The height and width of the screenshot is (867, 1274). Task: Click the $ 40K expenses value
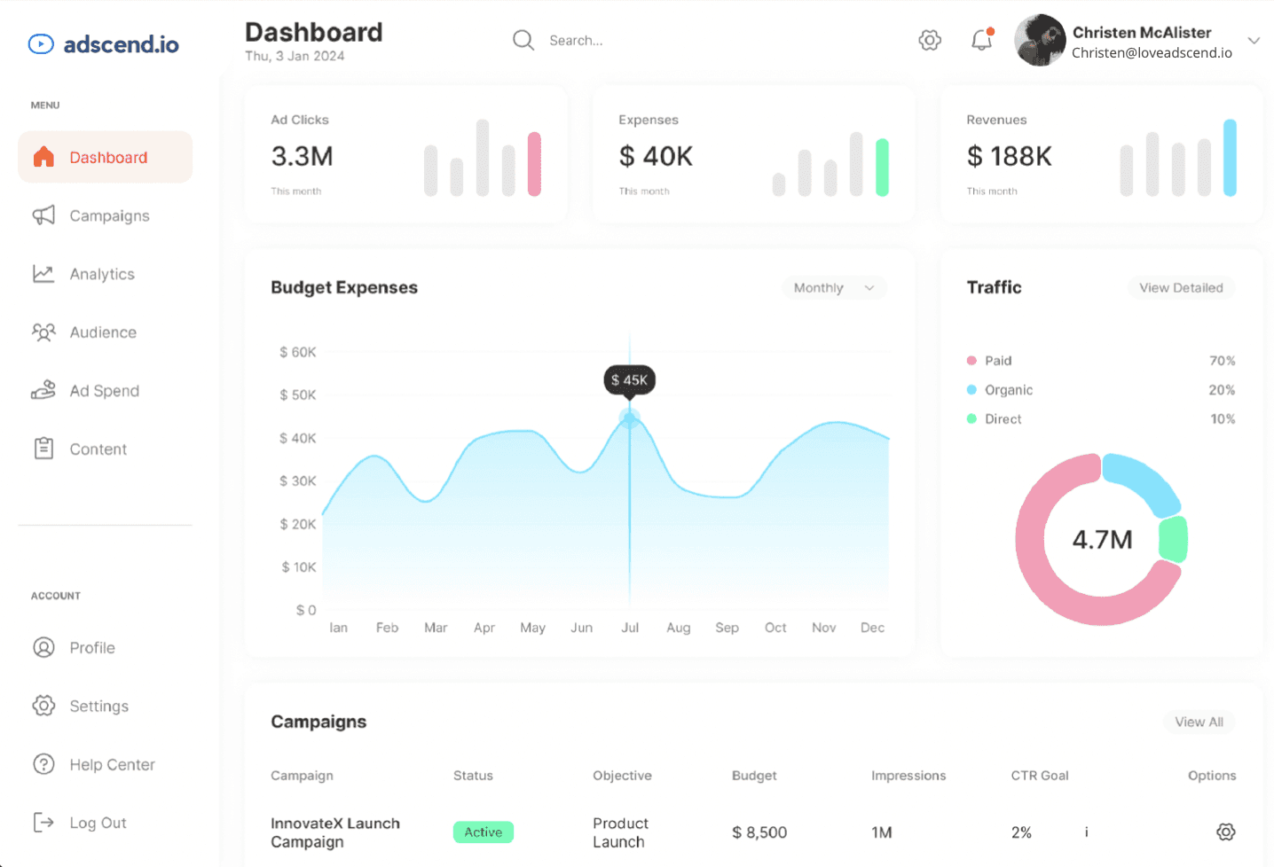[x=656, y=156]
